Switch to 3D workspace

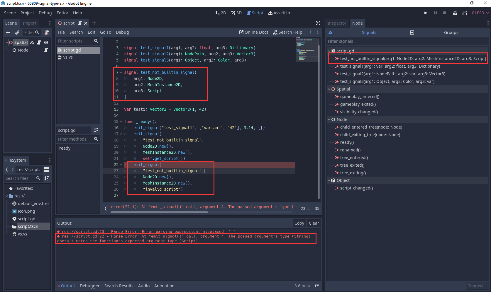coord(236,13)
